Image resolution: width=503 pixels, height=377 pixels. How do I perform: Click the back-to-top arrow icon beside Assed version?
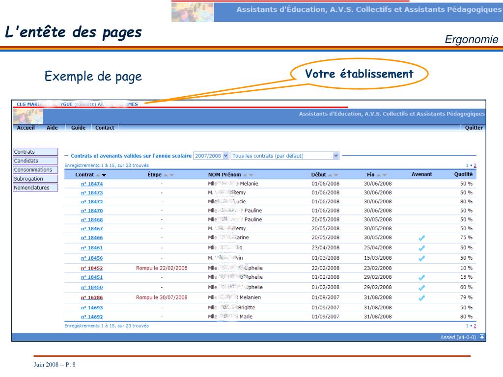coord(482,337)
